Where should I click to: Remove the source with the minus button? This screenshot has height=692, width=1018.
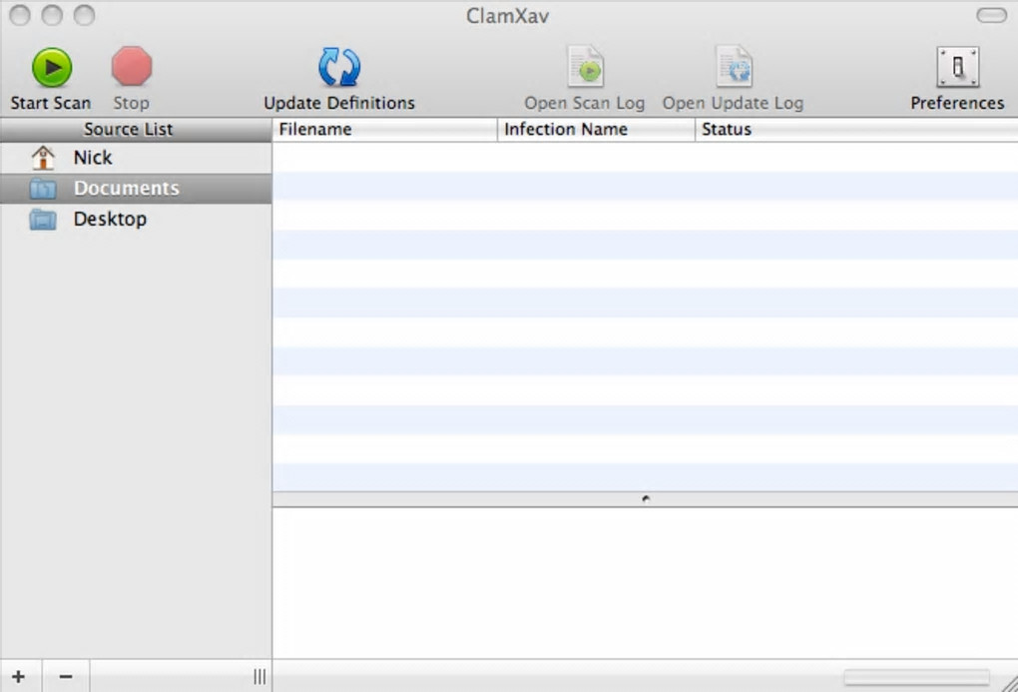[66, 676]
